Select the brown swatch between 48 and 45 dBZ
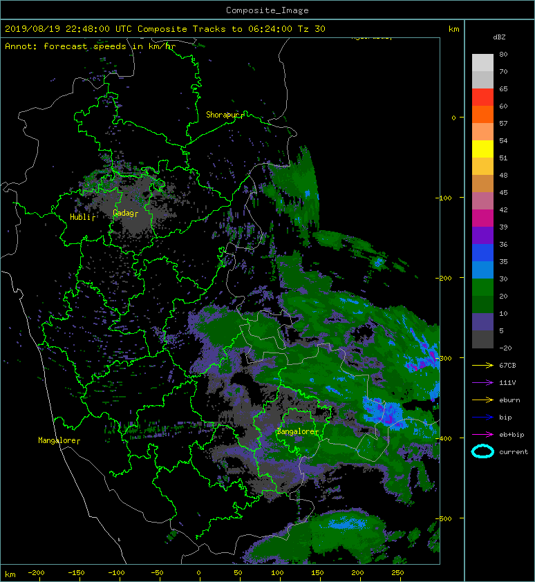The image size is (535, 582). pyautogui.click(x=482, y=183)
